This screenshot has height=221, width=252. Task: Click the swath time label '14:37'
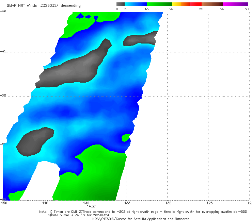click(91, 206)
